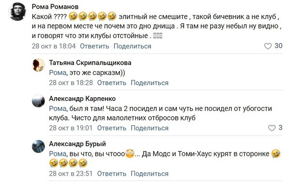Share Александр Карпенко's comment
The height and width of the screenshot is (182, 292).
[x=149, y=128]
